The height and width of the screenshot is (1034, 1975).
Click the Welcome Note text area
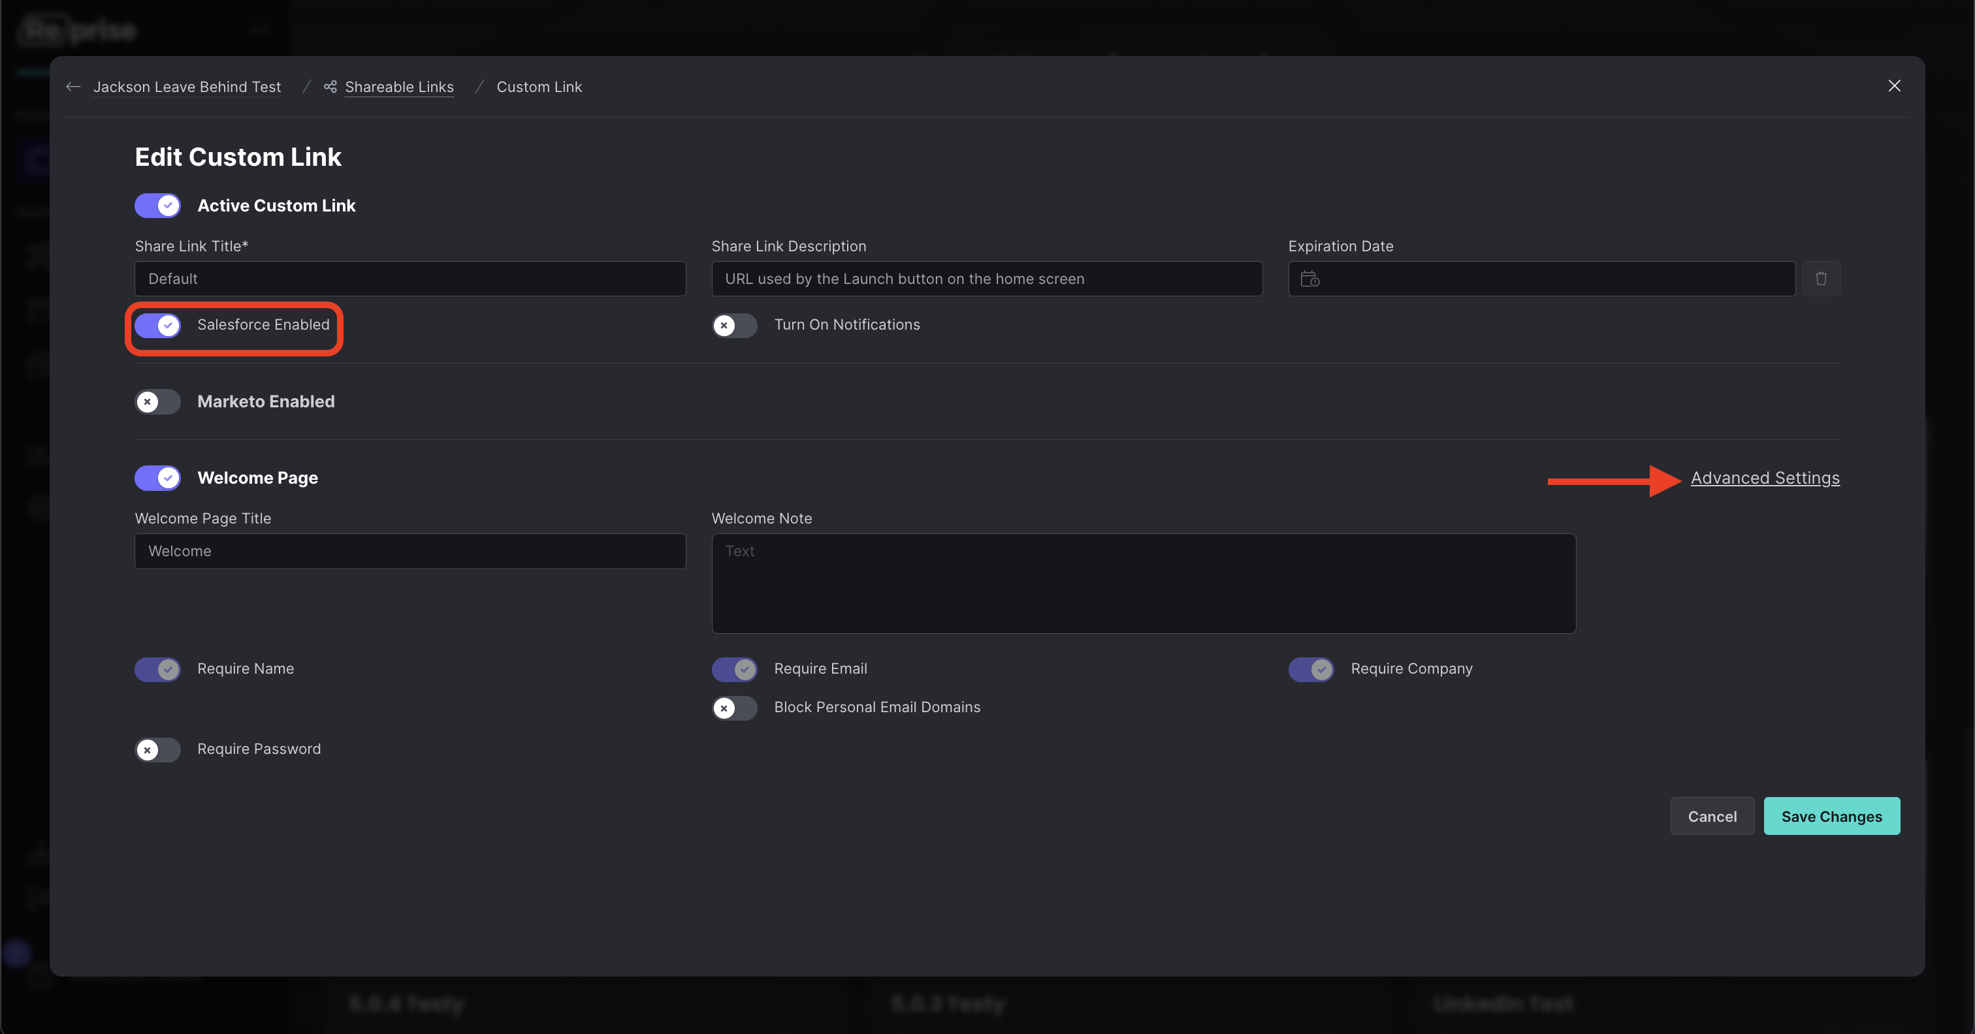coord(1144,584)
